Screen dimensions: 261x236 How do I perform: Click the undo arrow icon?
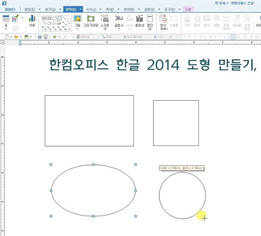click(55, 37)
